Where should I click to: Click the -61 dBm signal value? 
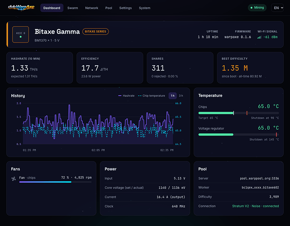pyautogui.click(x=271, y=37)
